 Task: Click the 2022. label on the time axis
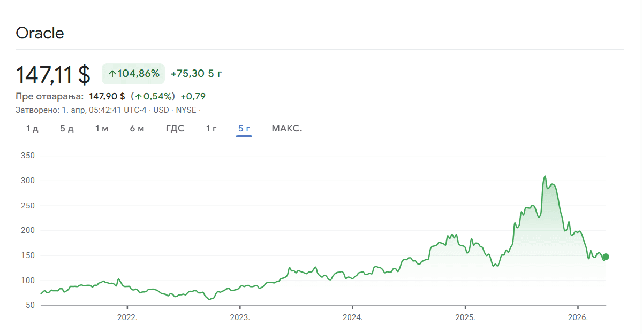click(x=127, y=317)
